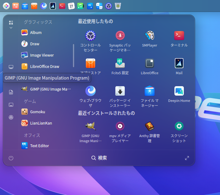The height and width of the screenshot is (195, 220).
Task: Open the launcher from the dock
Action: pyautogui.click(x=6, y=6)
